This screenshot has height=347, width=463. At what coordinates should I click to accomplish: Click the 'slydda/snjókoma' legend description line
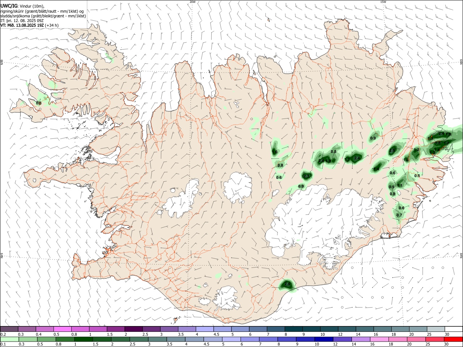(x=43, y=16)
